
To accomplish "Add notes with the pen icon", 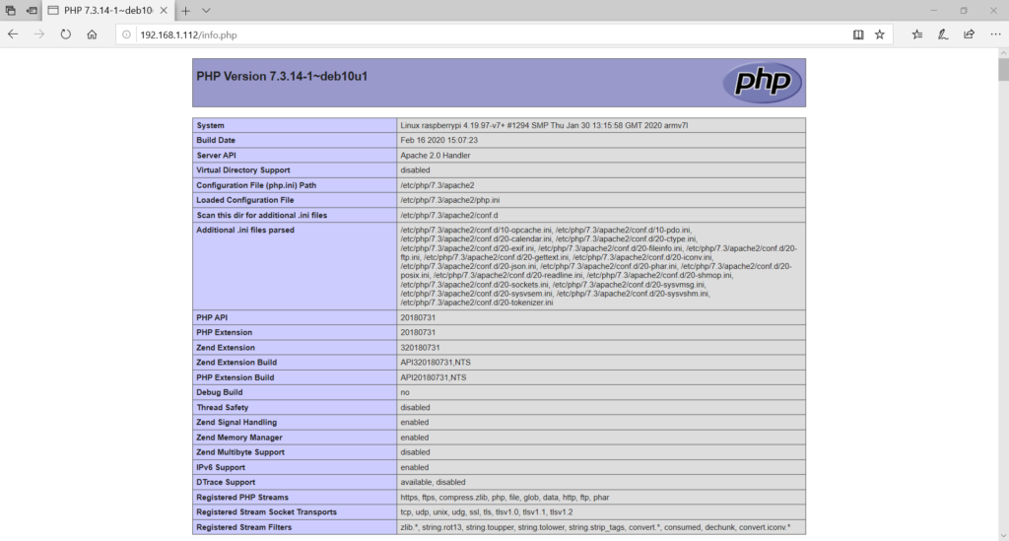I will pos(943,34).
